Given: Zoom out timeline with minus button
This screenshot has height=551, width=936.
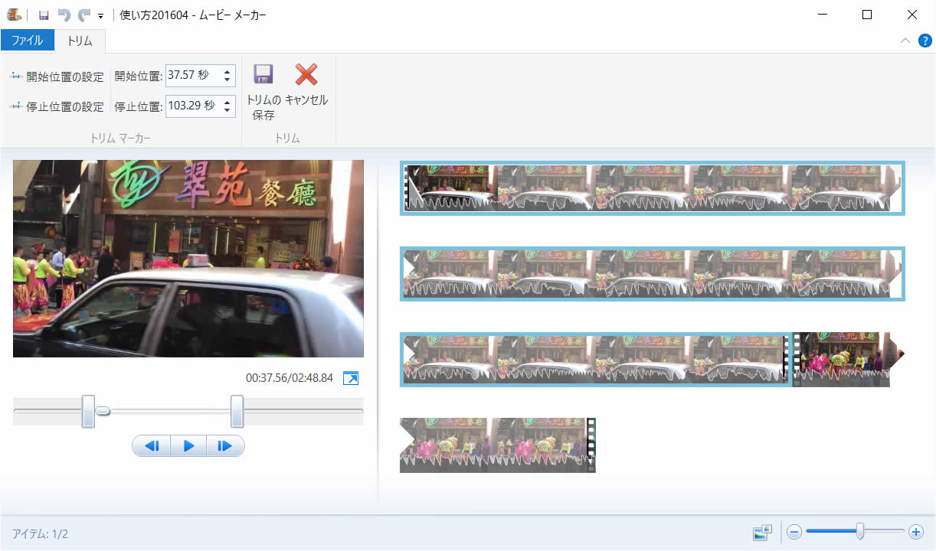Looking at the screenshot, I should (794, 532).
